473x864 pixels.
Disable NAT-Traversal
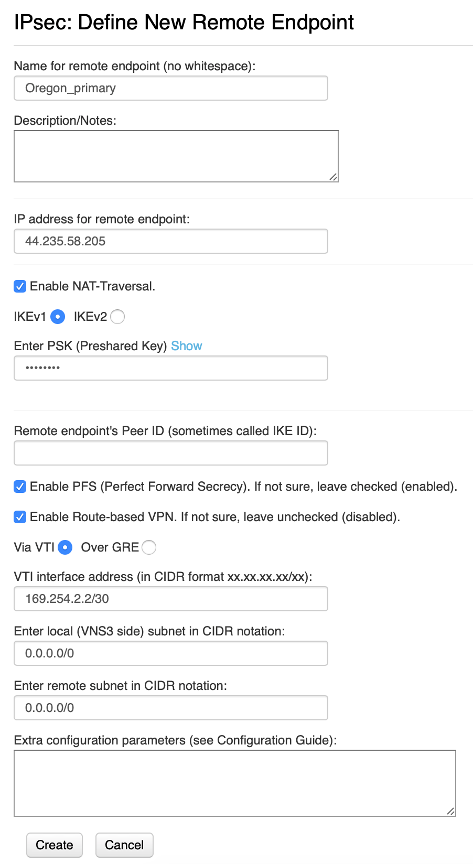point(19,286)
